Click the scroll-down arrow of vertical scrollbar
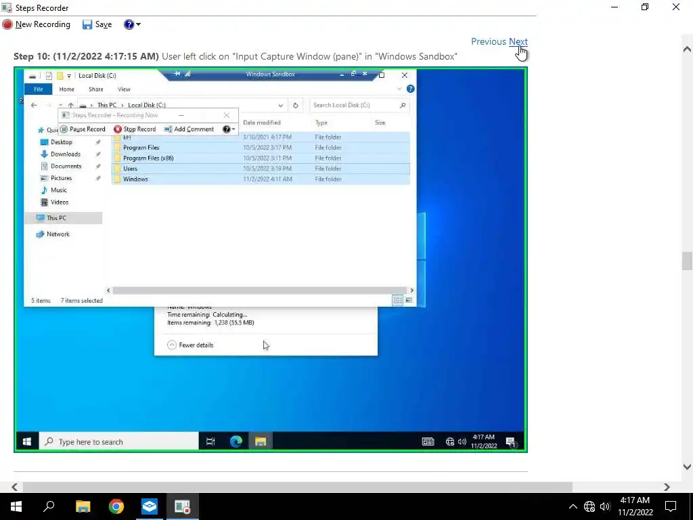 click(687, 467)
